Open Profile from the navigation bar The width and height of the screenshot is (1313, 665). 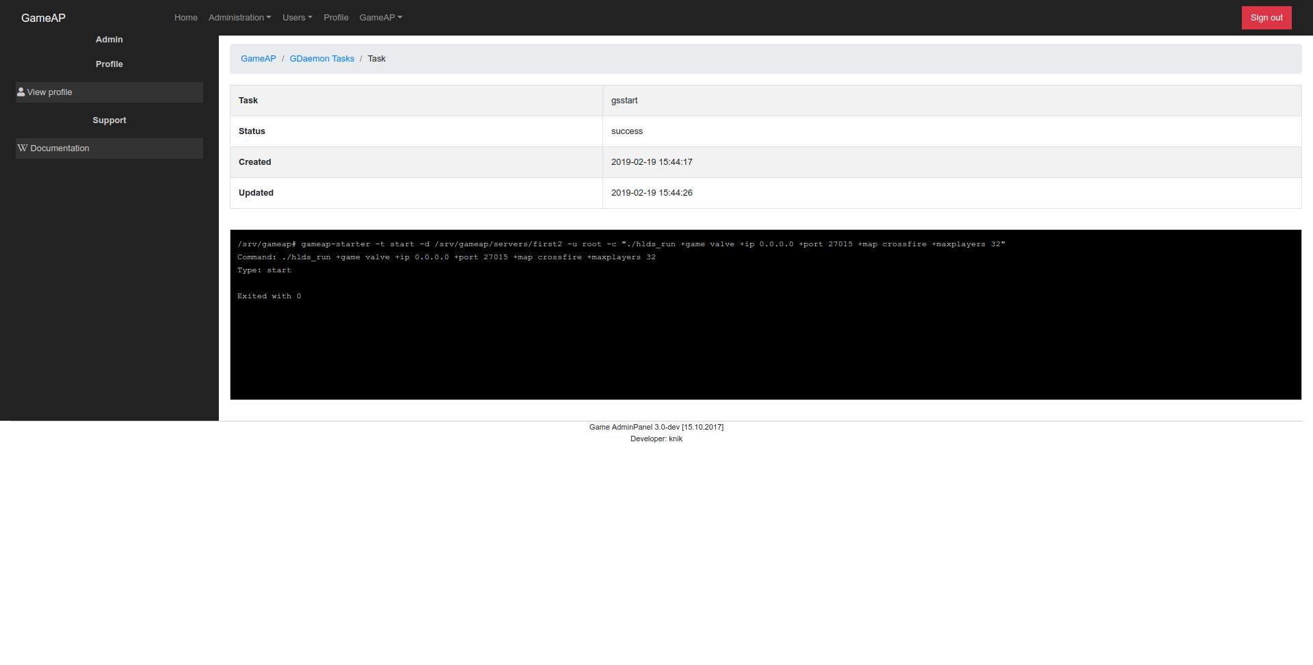[x=336, y=17]
